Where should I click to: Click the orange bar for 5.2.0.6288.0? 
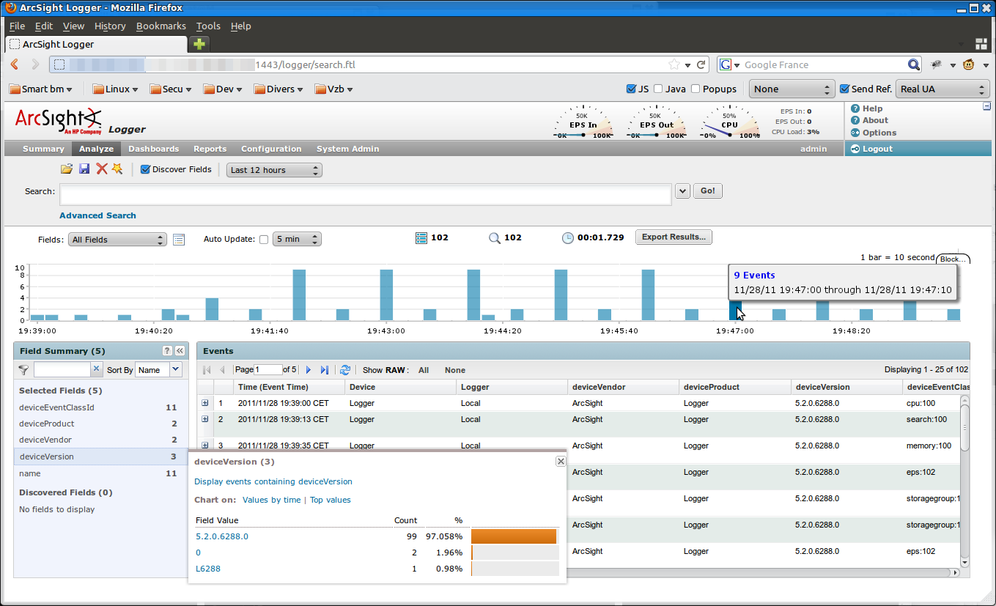coord(514,536)
